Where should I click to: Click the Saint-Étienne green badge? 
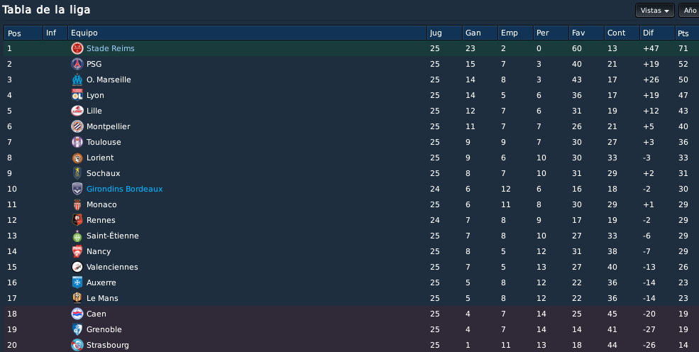[77, 236]
